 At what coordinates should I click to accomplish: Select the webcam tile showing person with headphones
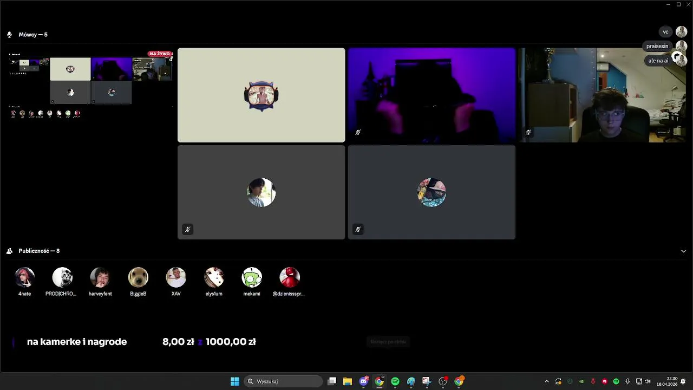[602, 95]
